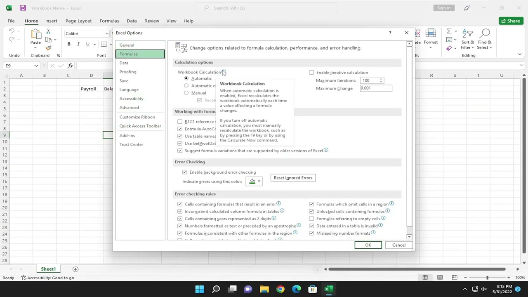Toggle Formulas referring to empty cells checkbox
Screen dimensions: 528x297
(311, 219)
